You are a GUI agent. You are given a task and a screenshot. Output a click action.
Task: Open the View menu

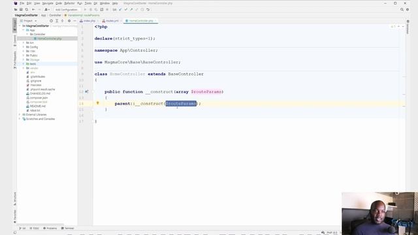click(37, 3)
